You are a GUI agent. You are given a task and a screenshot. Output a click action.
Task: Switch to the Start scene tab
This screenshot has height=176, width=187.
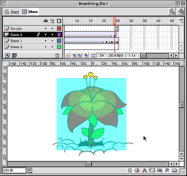click(x=12, y=12)
